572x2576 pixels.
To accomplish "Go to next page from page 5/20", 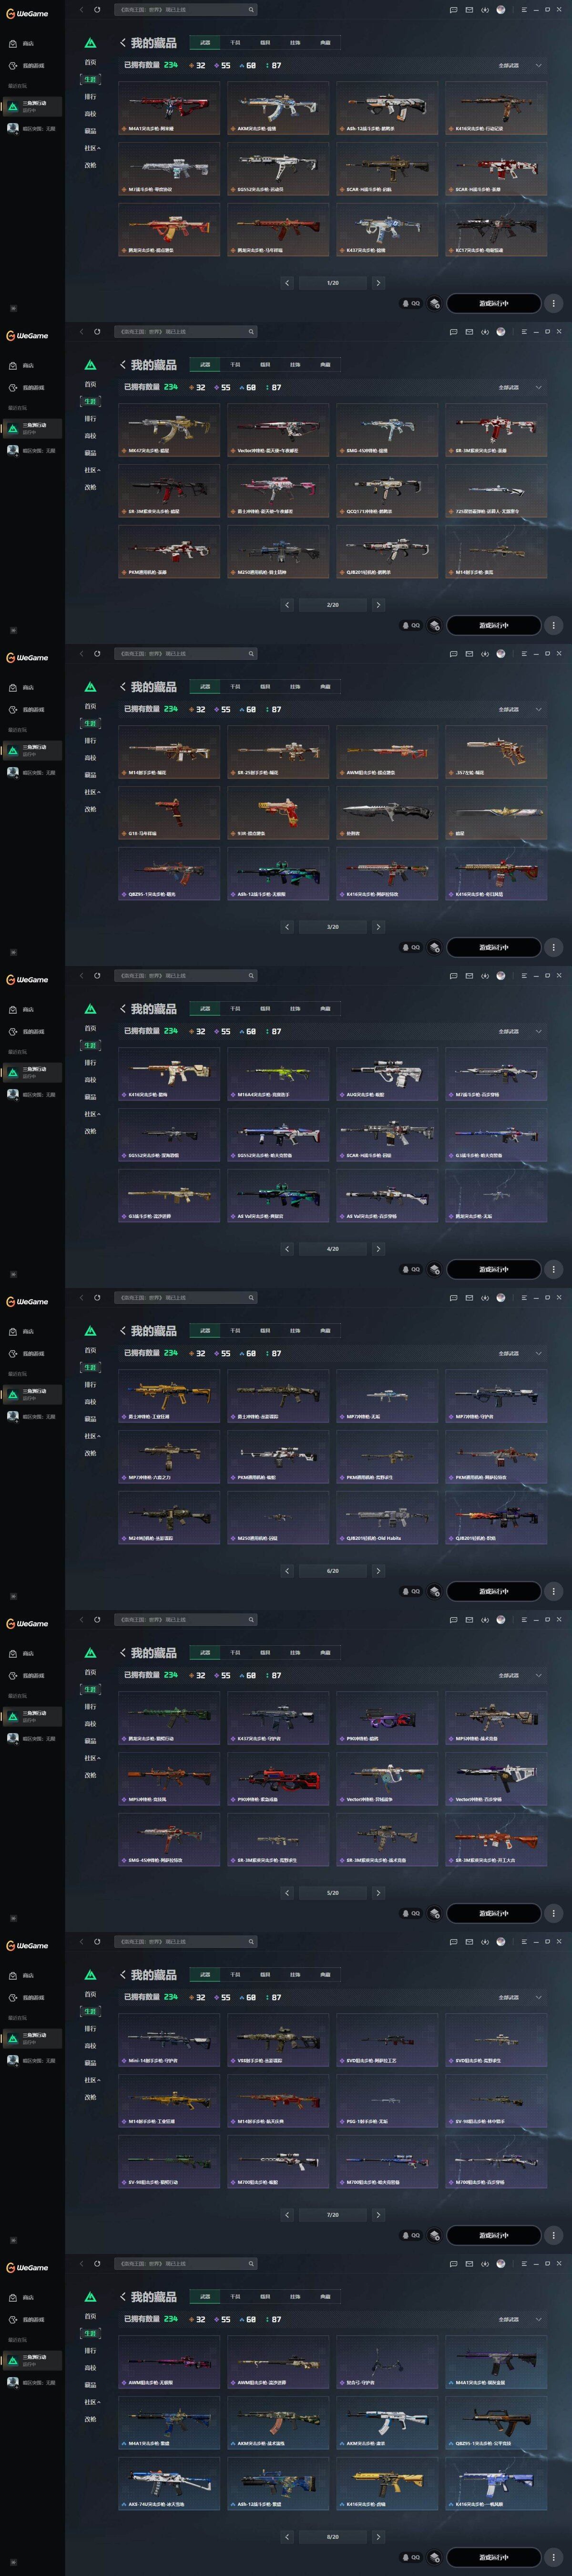I will pyautogui.click(x=378, y=1893).
